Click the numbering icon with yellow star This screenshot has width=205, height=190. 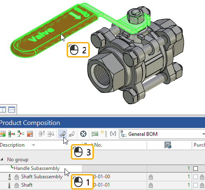[104, 134]
